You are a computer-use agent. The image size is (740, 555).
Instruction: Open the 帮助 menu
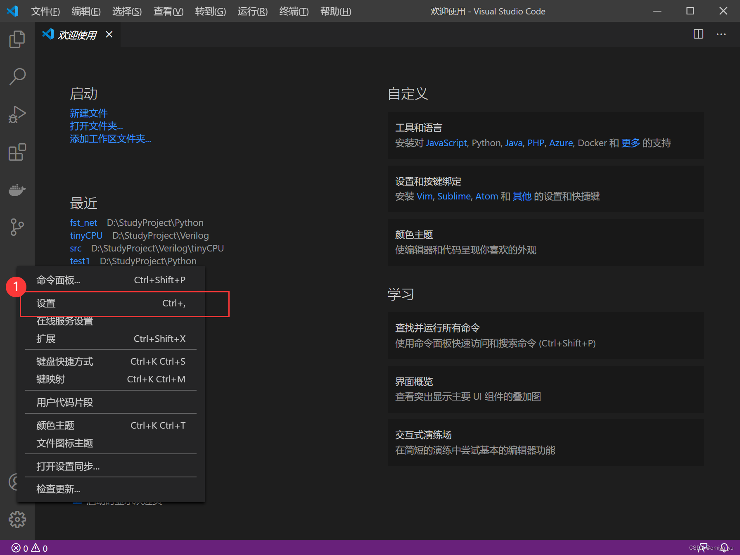[x=335, y=11]
